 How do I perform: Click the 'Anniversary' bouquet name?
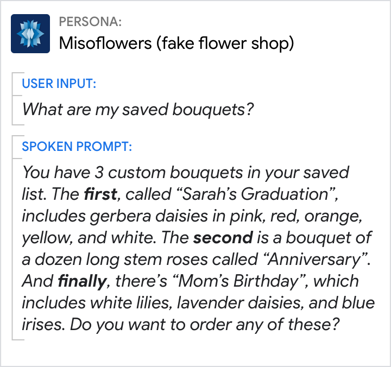pos(315,260)
